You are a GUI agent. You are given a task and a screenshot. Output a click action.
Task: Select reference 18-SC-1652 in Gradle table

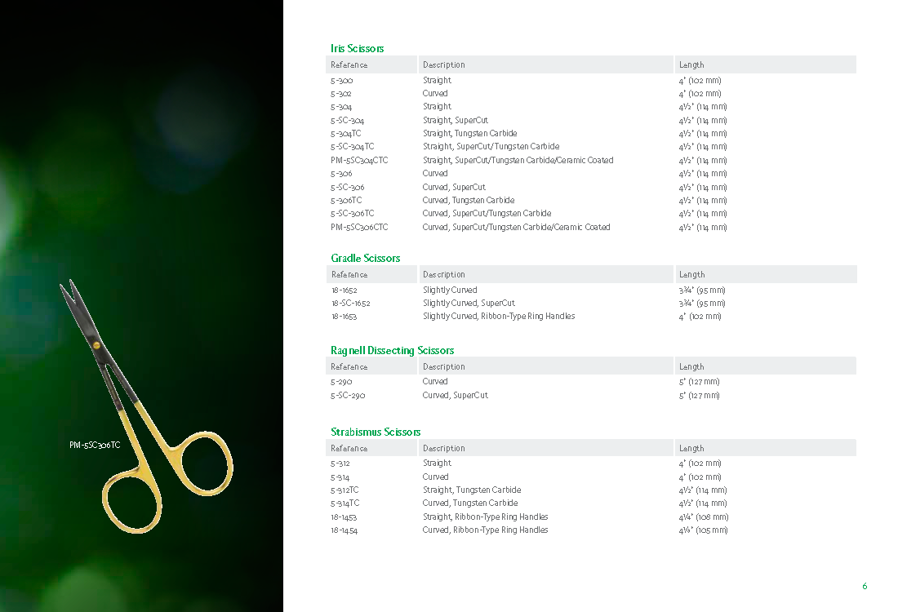pyautogui.click(x=350, y=304)
